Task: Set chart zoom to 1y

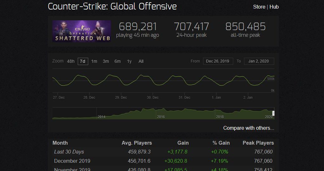Action: [129, 61]
